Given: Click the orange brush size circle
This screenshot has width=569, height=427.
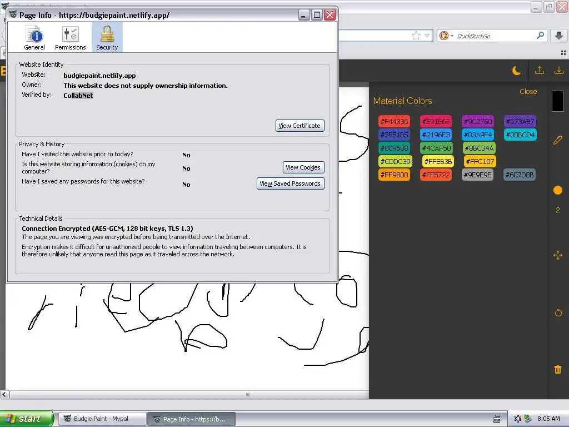Looking at the screenshot, I should click(558, 190).
